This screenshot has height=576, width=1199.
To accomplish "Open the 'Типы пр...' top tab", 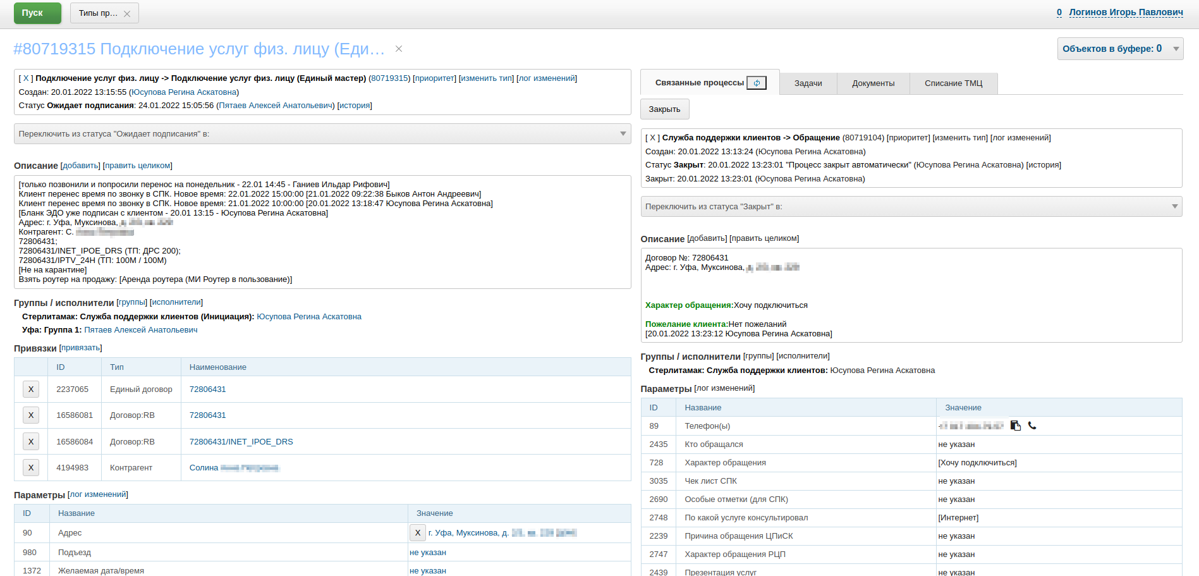I will tap(98, 13).
